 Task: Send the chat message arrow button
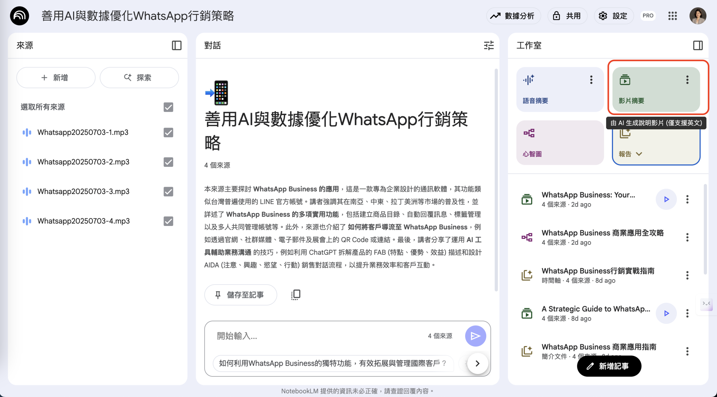coord(475,336)
